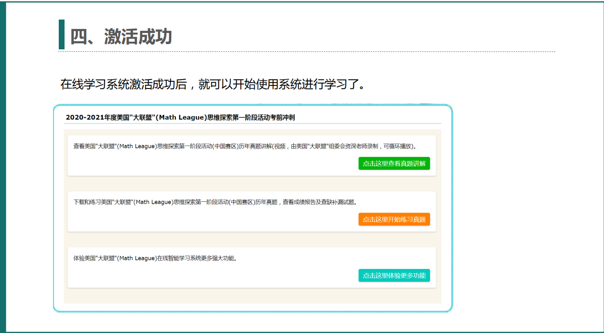Screen dimensions: 604x333
Task: Select the heading text 四、激活成功
Action: 121,36
